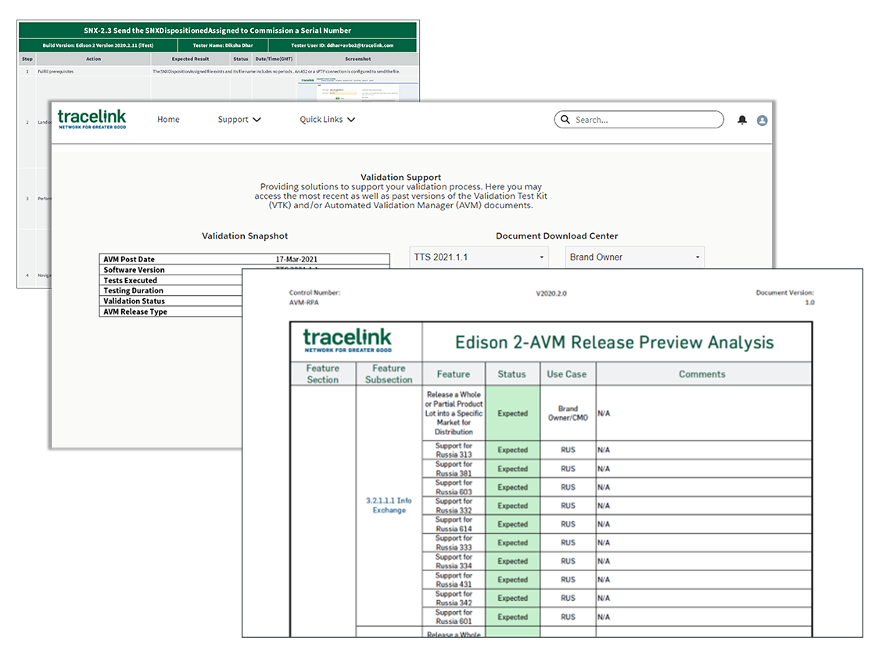Select the AVM Release Type row label
The width and height of the screenshot is (886, 651).
(x=135, y=311)
